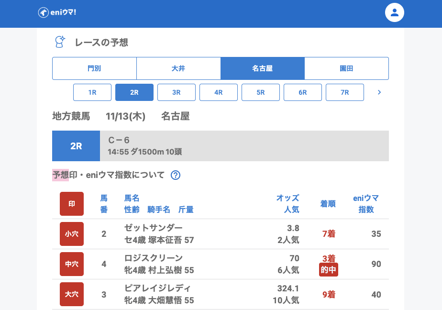Click the 印 column header badge
The image size is (442, 310).
pyautogui.click(x=72, y=204)
